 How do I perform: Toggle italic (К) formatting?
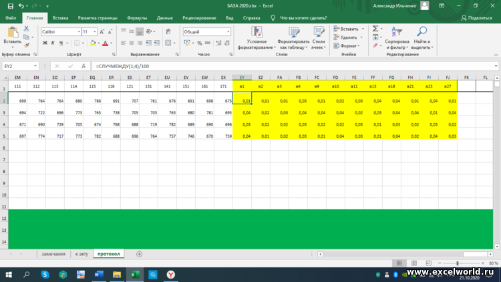point(53,43)
